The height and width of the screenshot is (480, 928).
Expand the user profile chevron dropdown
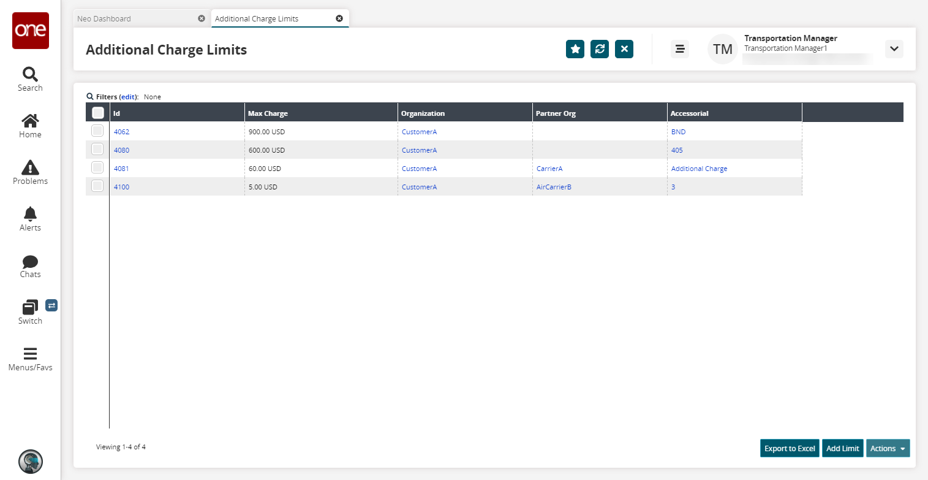click(x=894, y=49)
